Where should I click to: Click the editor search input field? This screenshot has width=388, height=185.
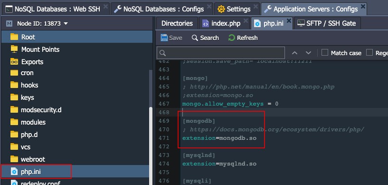pos(221,53)
